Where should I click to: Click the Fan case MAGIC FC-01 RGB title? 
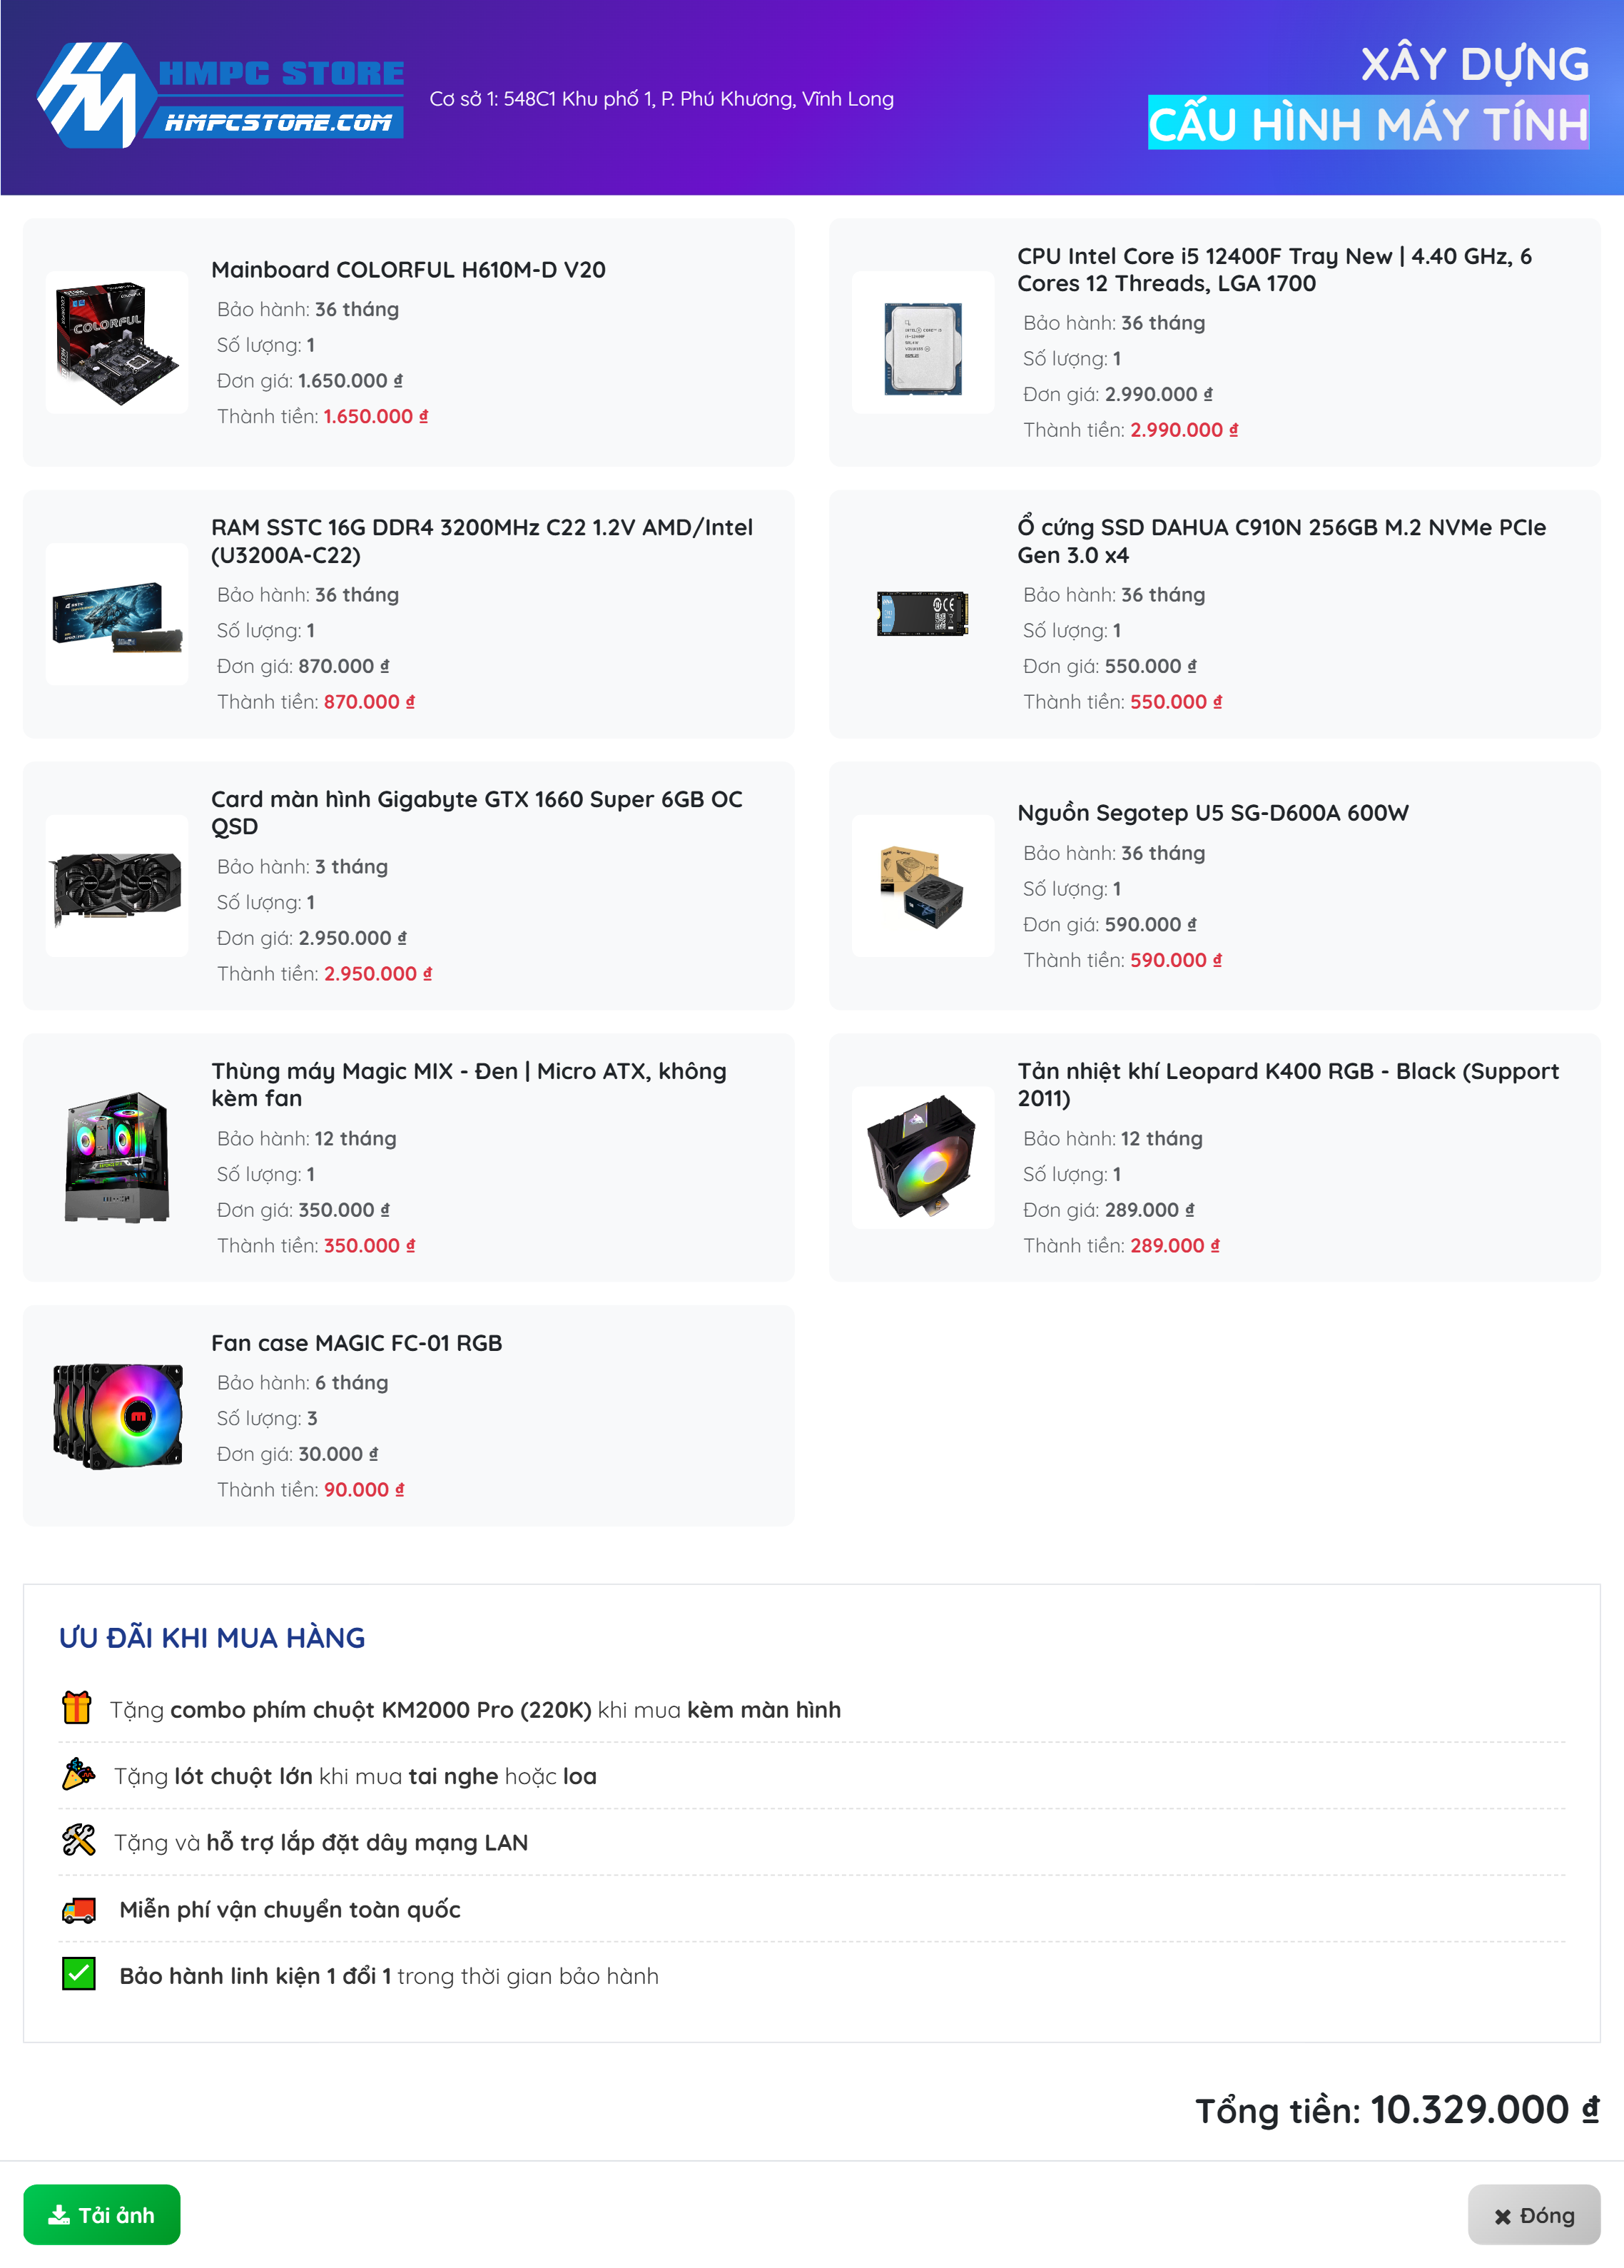point(357,1343)
